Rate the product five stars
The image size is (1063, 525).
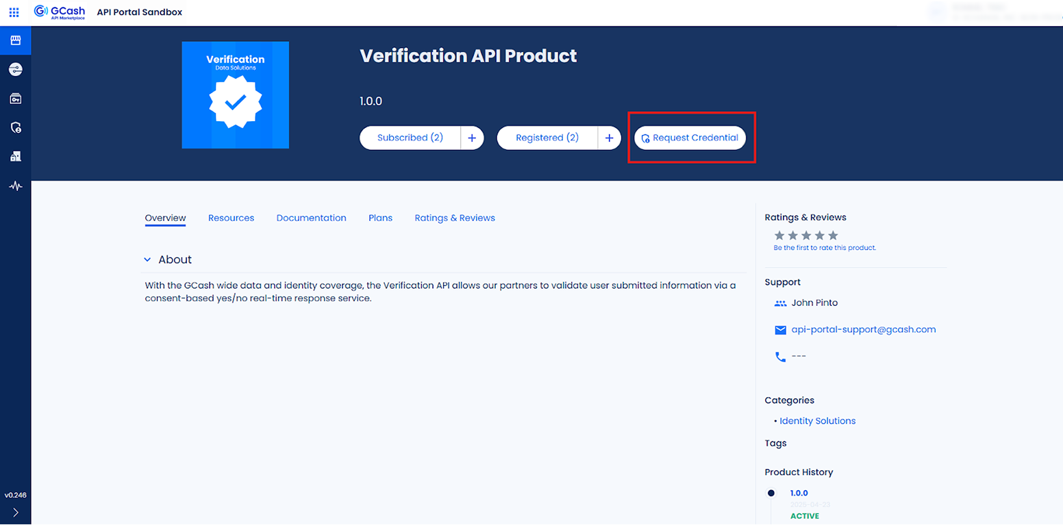833,235
